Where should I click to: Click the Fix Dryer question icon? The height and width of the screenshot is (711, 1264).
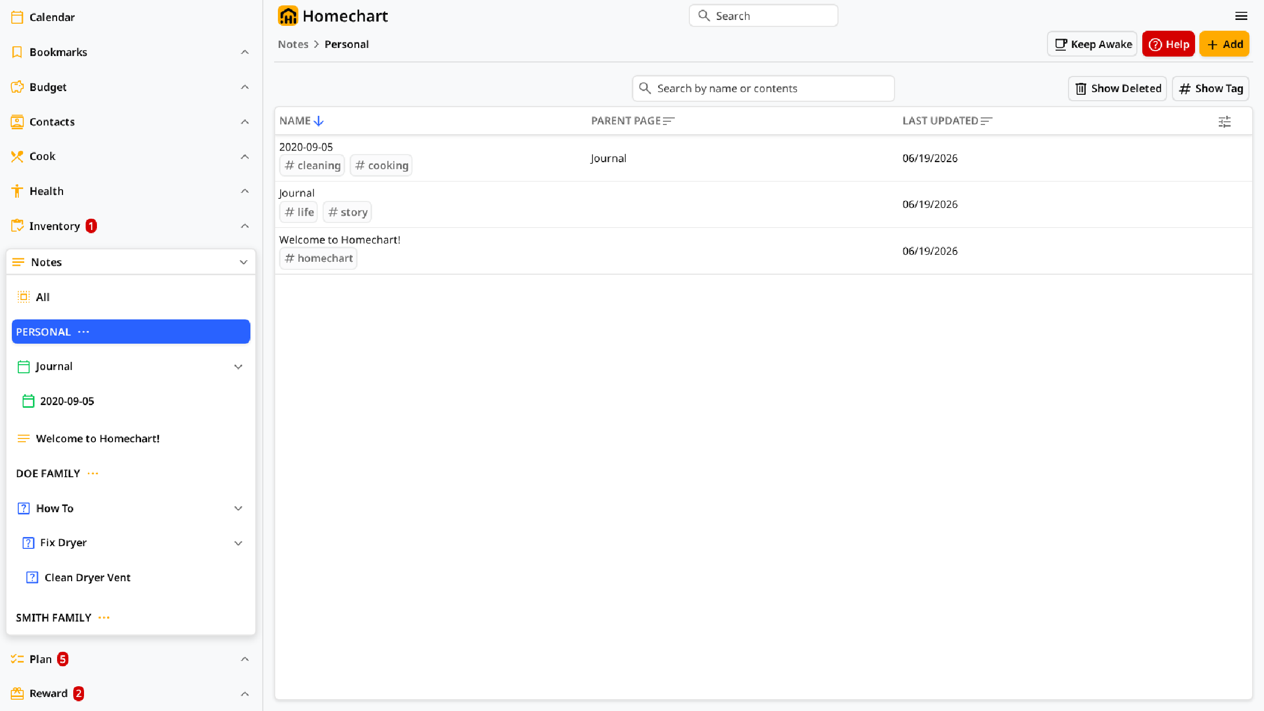point(28,543)
